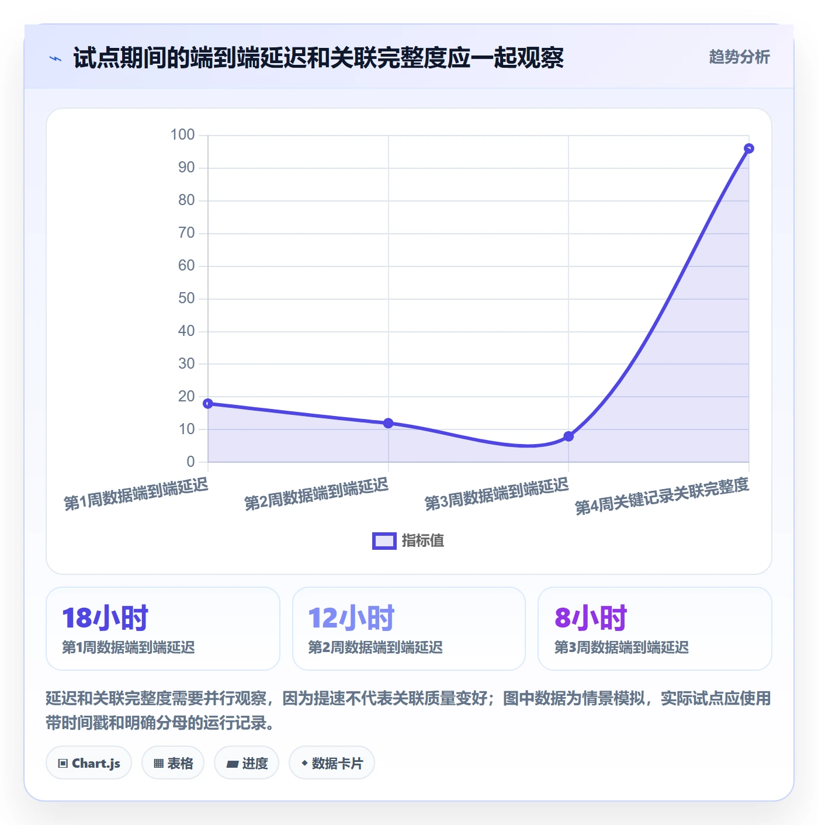The image size is (818, 825).
Task: Click the grid icon in the 表格 chip
Action: (158, 764)
